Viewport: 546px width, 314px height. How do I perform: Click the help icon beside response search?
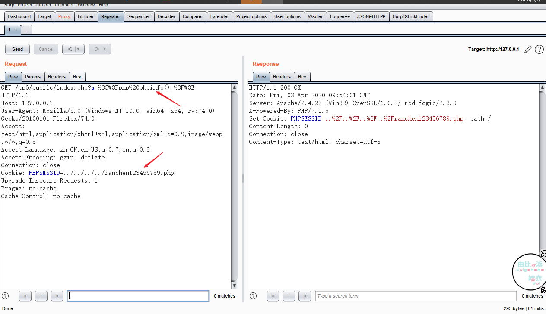[x=253, y=296]
